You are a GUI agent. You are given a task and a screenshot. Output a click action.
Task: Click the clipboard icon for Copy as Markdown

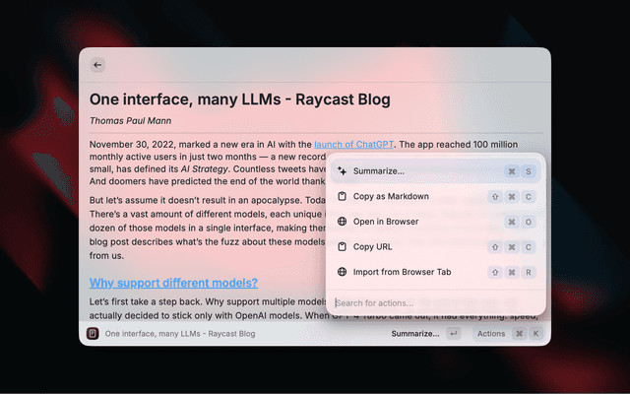[342, 196]
